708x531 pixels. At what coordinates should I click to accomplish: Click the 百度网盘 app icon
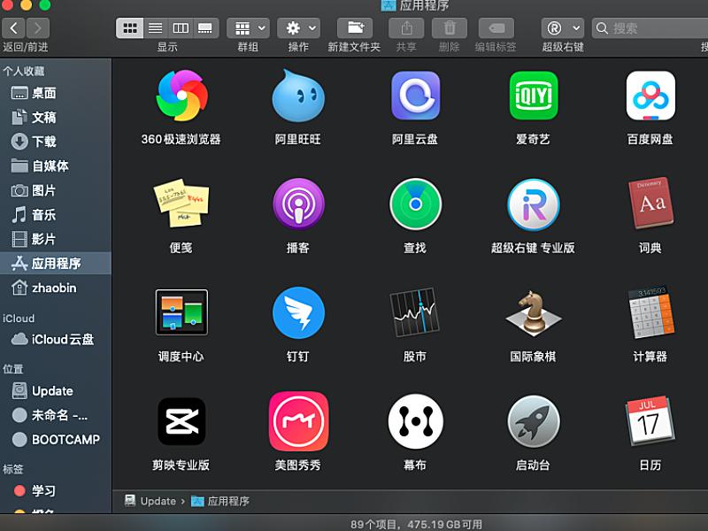click(x=650, y=96)
